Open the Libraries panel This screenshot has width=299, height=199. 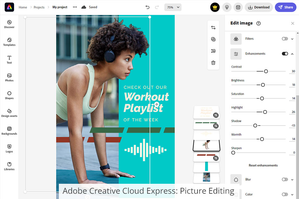tap(9, 166)
